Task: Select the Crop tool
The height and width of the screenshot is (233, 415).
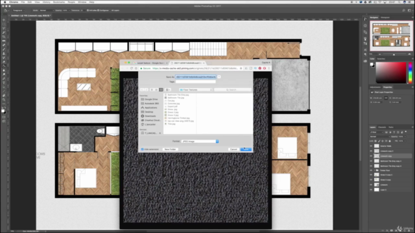Action: point(4,37)
